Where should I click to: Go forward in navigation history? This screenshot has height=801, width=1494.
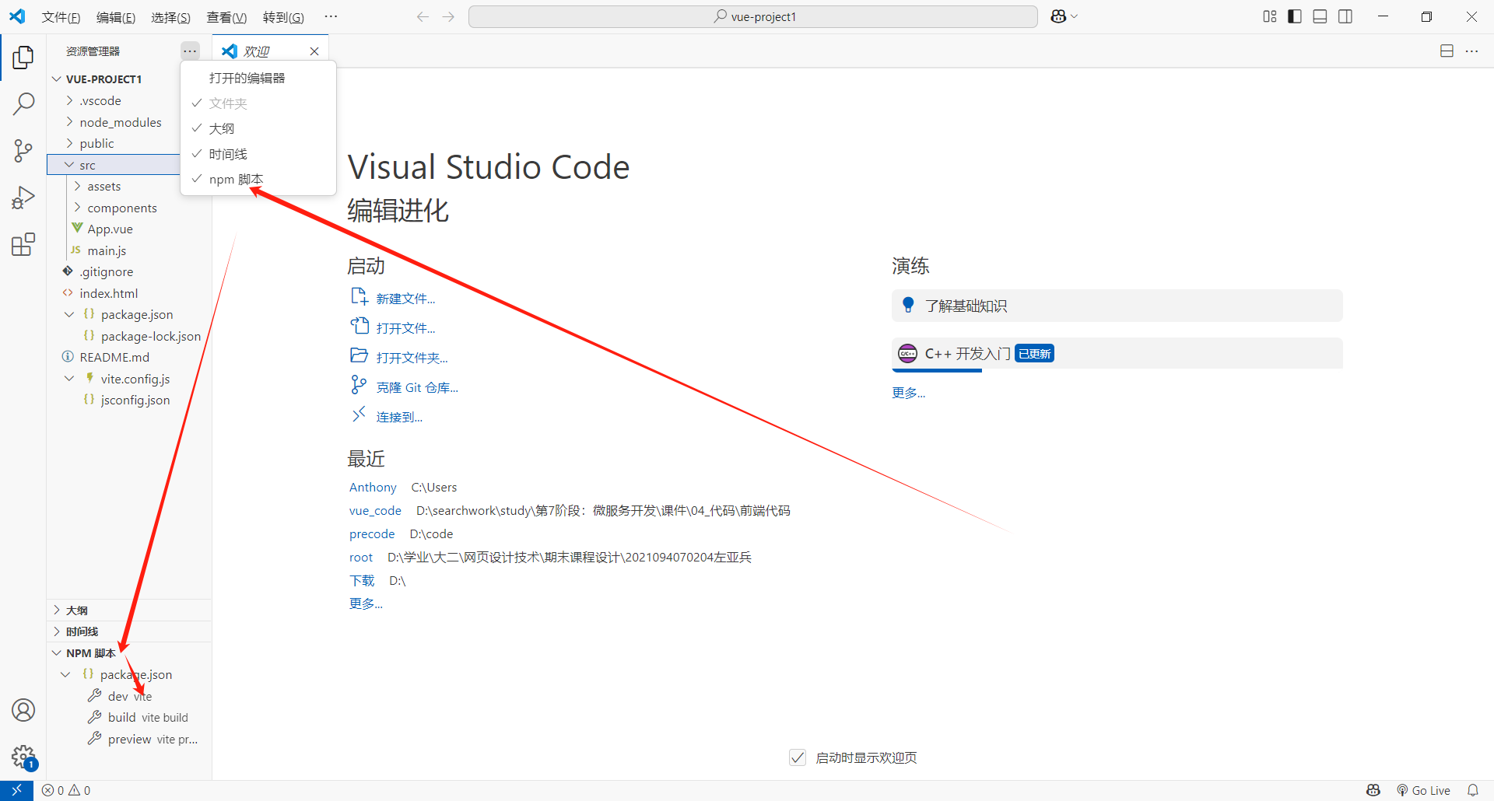click(448, 16)
